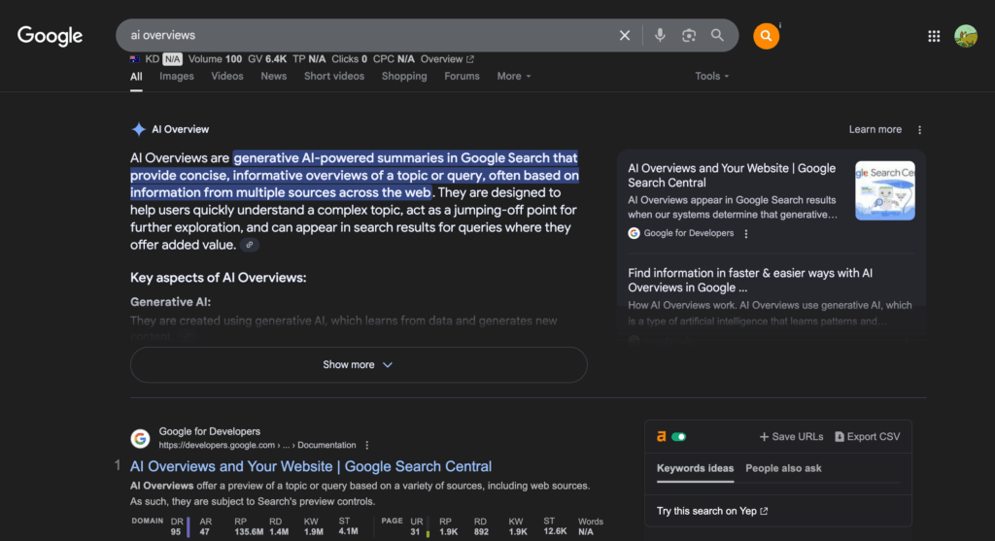Click the 'Key aspects of AI Overviews:' heading

pos(219,278)
